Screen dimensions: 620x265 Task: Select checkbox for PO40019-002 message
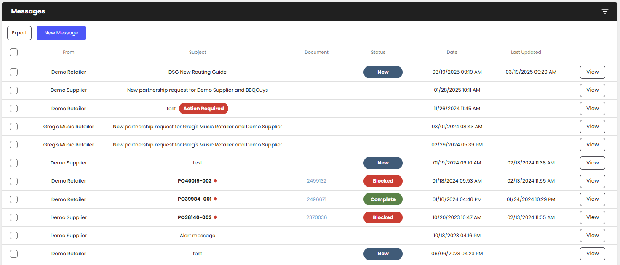[x=13, y=181]
